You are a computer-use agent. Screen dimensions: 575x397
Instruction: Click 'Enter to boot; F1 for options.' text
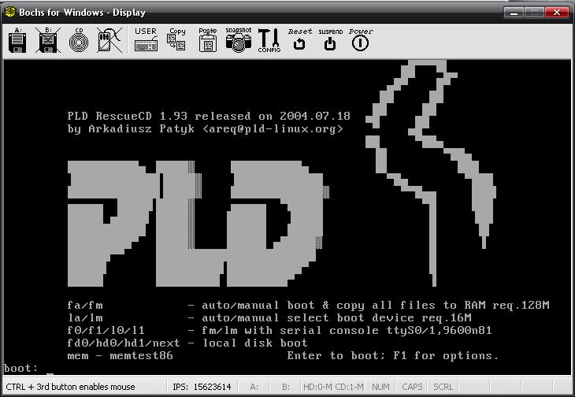(393, 355)
